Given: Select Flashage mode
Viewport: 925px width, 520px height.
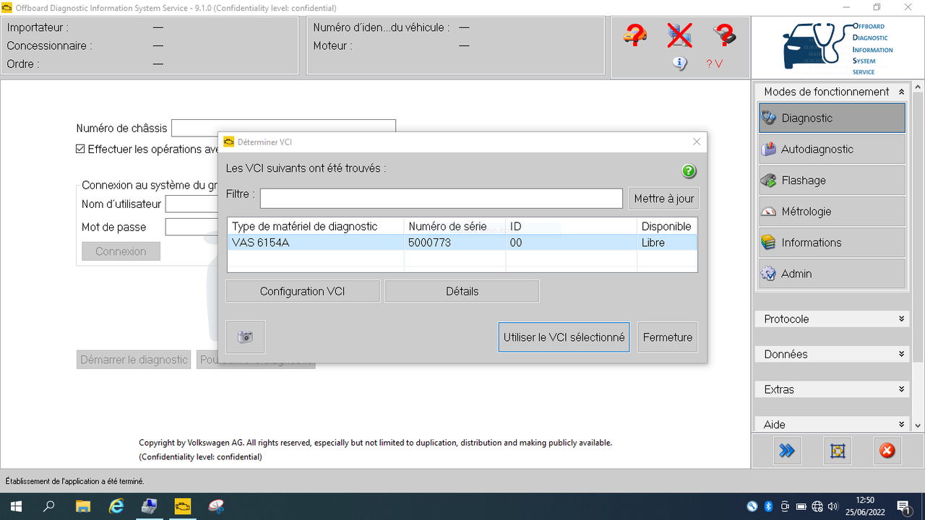Looking at the screenshot, I should 832,180.
